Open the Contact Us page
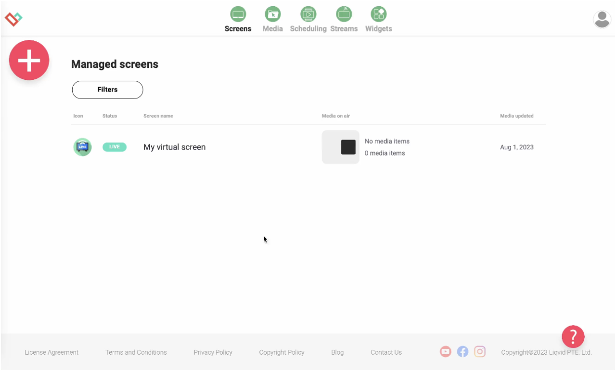Image resolution: width=616 pixels, height=371 pixels. point(386,352)
